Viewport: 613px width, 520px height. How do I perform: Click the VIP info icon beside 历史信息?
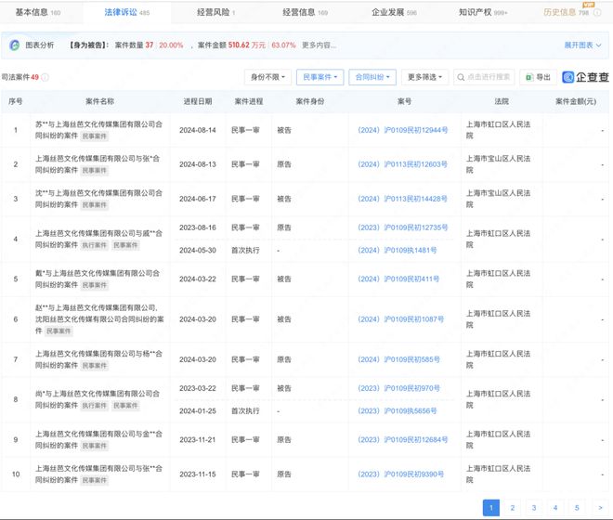point(597,12)
